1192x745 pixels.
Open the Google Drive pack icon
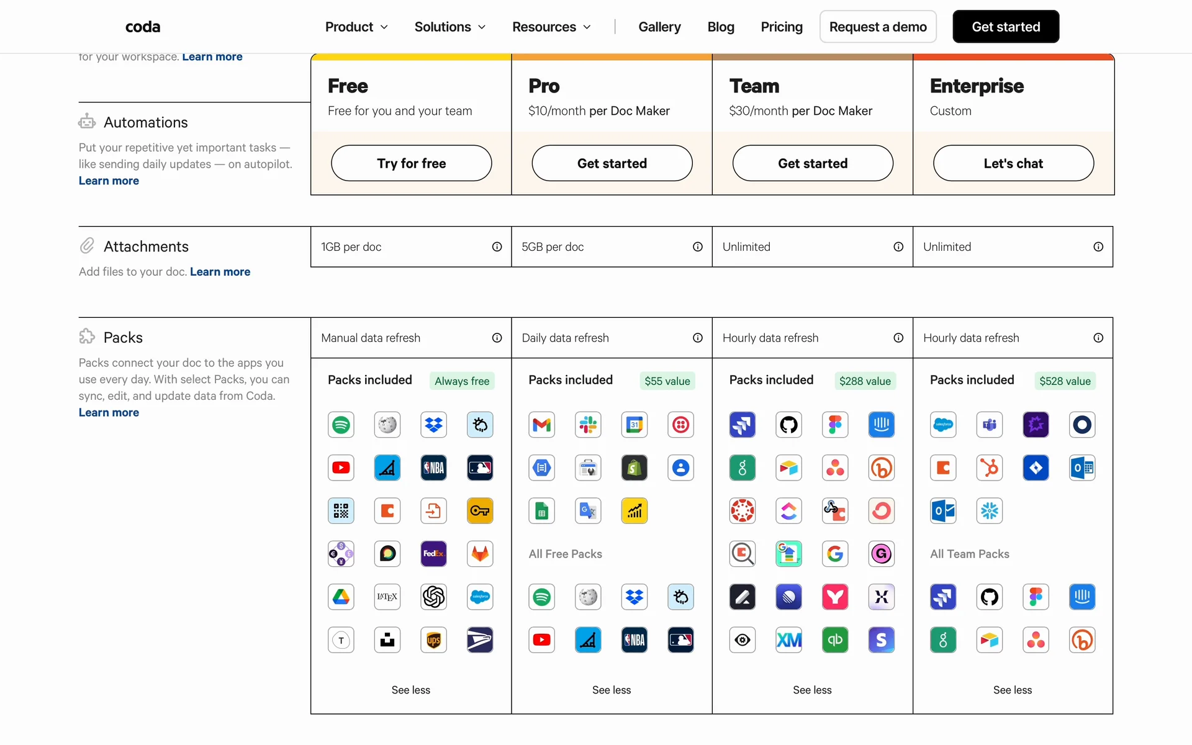coord(341,597)
